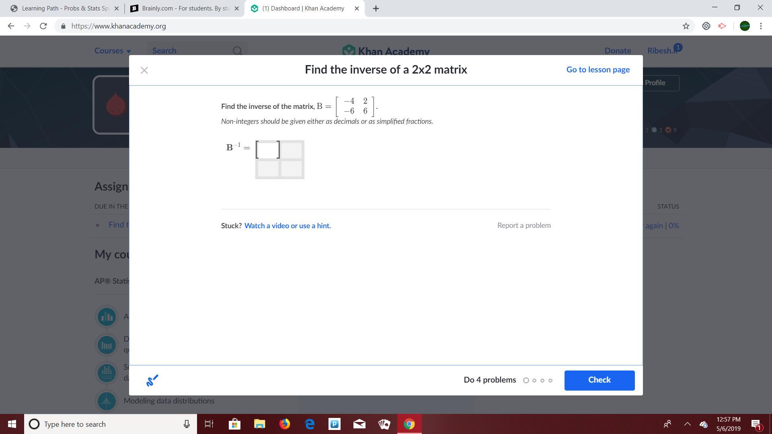Open File Explorer from taskbar
The image size is (772, 434).
(x=259, y=424)
